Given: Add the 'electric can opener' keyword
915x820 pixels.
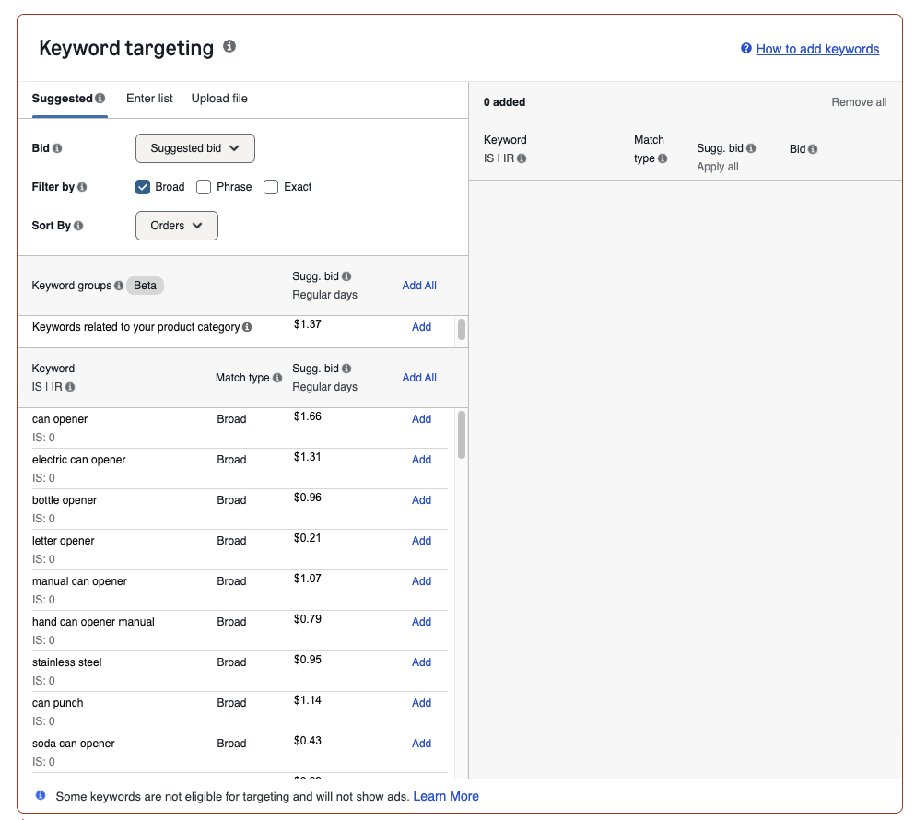Looking at the screenshot, I should (x=421, y=460).
